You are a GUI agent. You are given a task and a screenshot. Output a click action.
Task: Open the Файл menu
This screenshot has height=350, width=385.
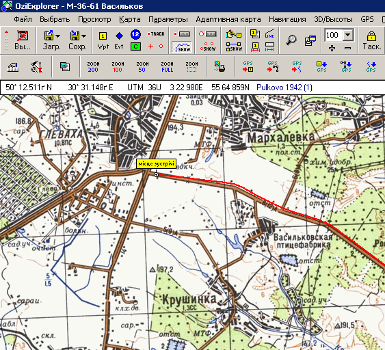pos(23,19)
